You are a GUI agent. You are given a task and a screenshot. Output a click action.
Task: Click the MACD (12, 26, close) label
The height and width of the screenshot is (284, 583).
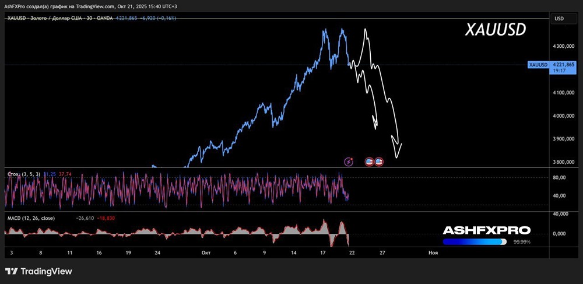tap(31, 218)
